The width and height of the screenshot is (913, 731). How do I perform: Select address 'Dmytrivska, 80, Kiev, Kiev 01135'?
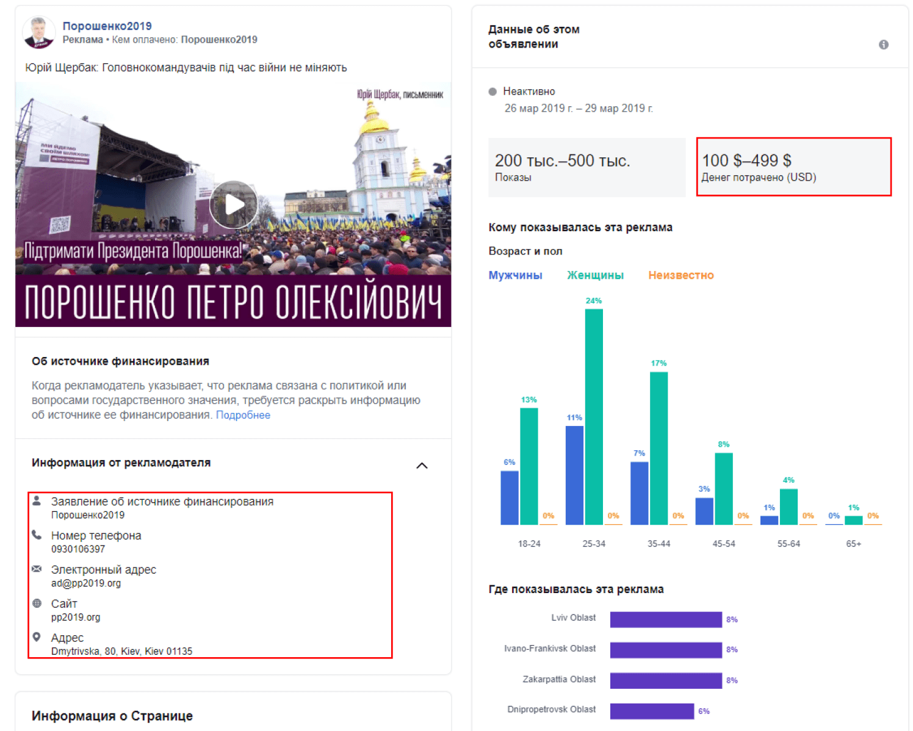point(121,651)
